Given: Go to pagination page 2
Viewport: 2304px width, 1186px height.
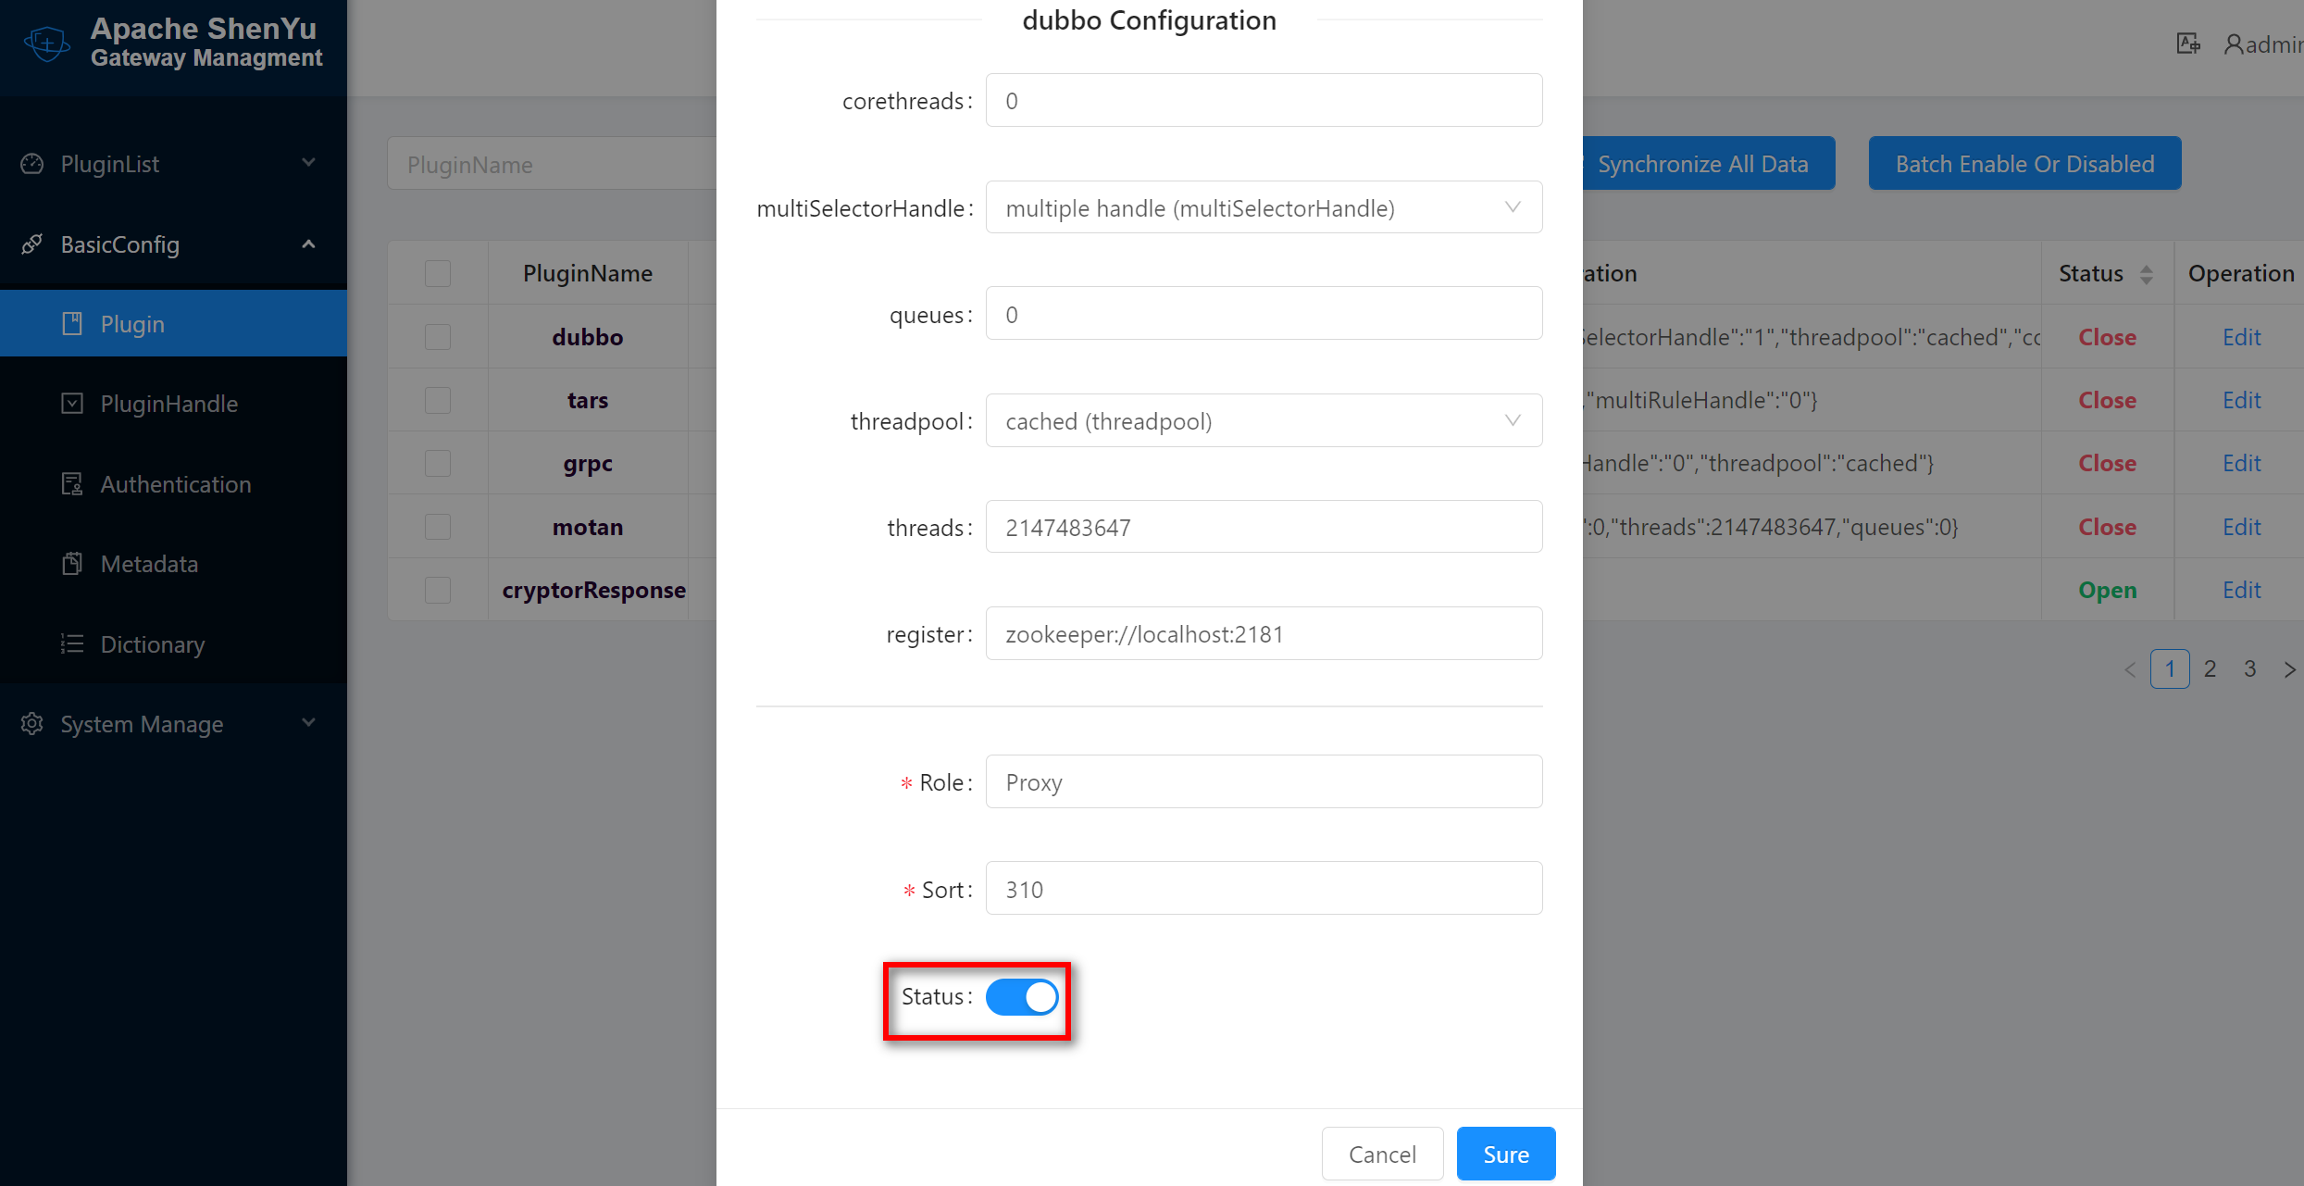Looking at the screenshot, I should click(2210, 668).
